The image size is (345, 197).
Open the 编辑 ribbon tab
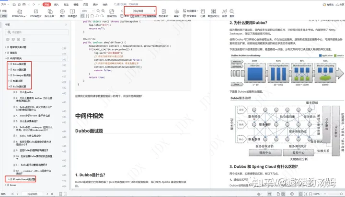(x=76, y=4)
